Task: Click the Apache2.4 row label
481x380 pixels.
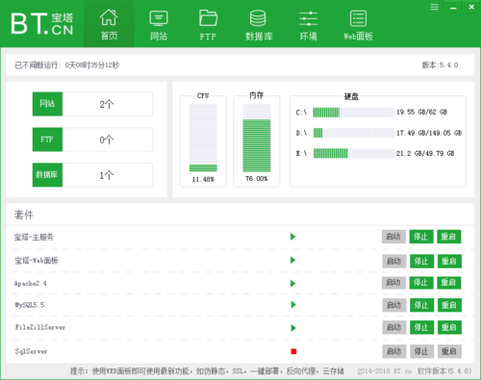Action: 31,284
